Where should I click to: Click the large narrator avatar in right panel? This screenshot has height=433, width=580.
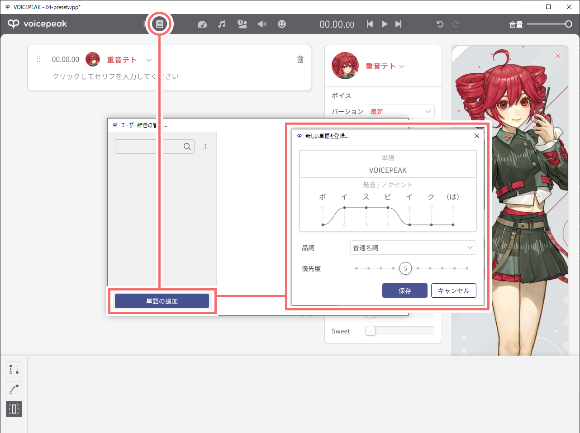[345, 66]
